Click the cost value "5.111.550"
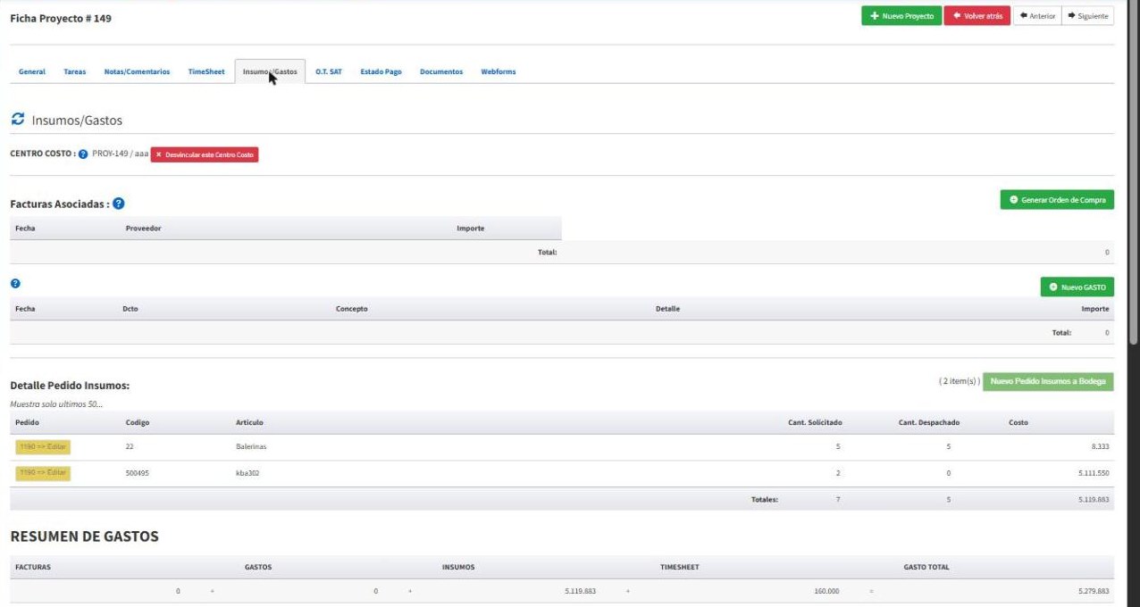1140x607 pixels. point(1094,473)
